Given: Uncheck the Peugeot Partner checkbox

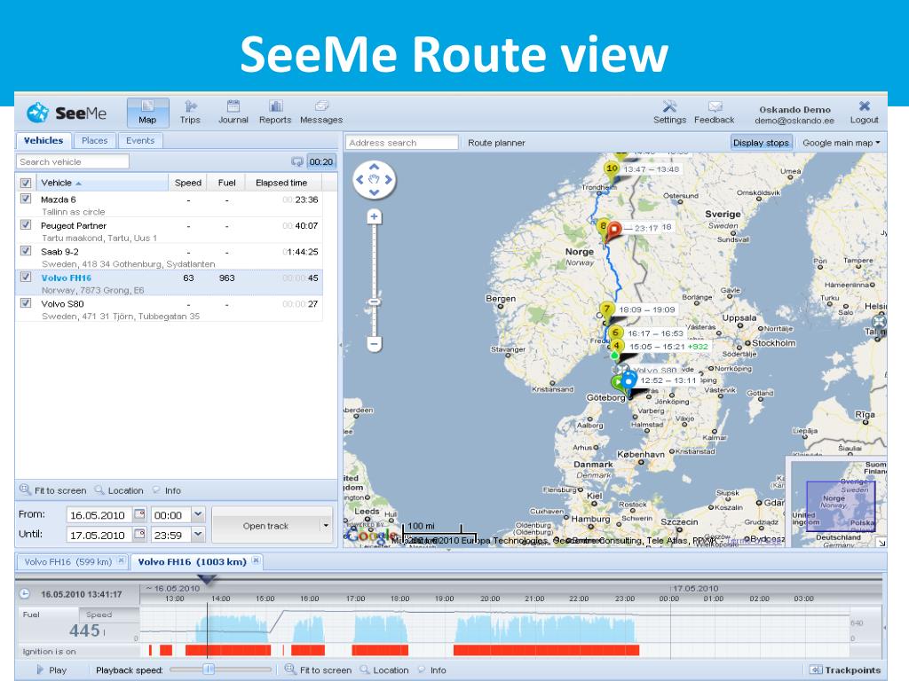Looking at the screenshot, I should 26,224.
